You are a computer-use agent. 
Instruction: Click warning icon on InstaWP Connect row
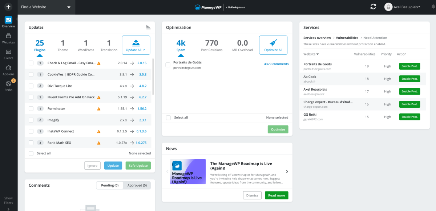(99, 132)
